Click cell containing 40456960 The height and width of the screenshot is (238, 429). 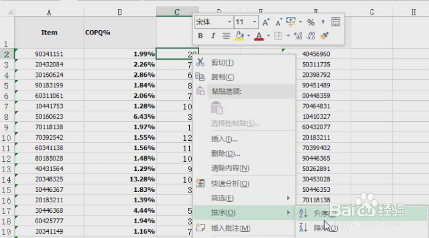click(316, 54)
